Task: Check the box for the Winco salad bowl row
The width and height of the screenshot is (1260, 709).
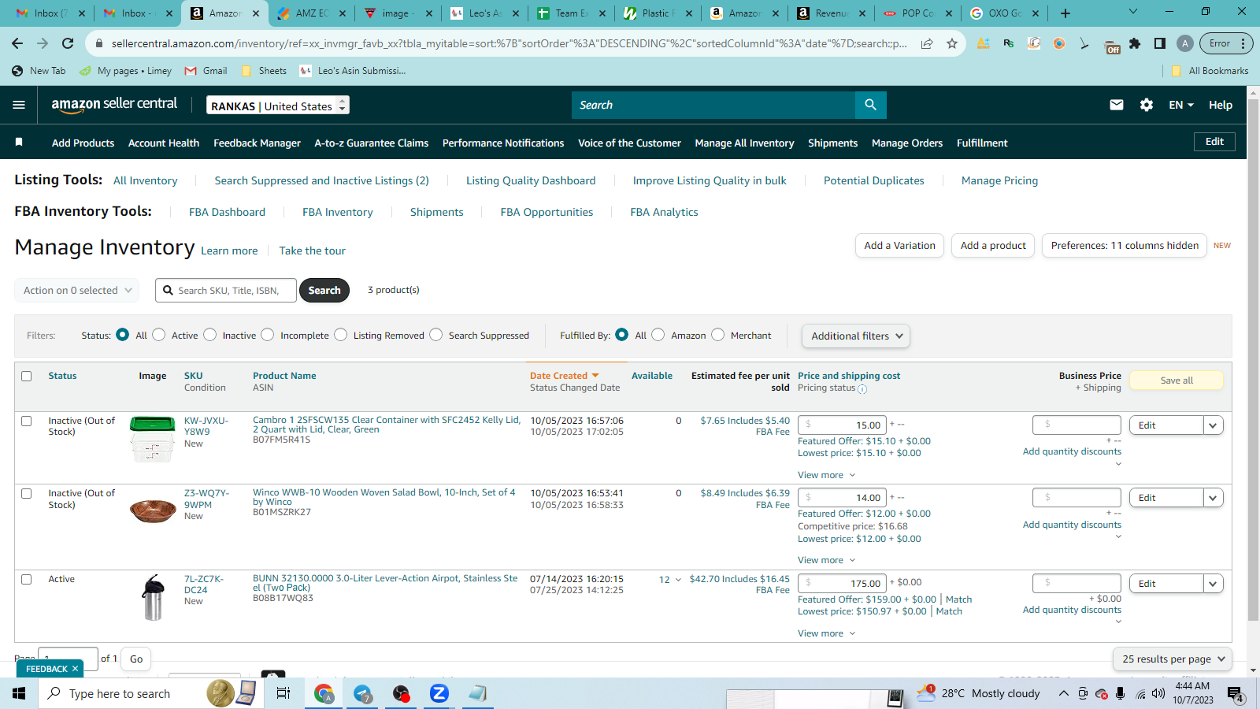Action: tap(27, 493)
